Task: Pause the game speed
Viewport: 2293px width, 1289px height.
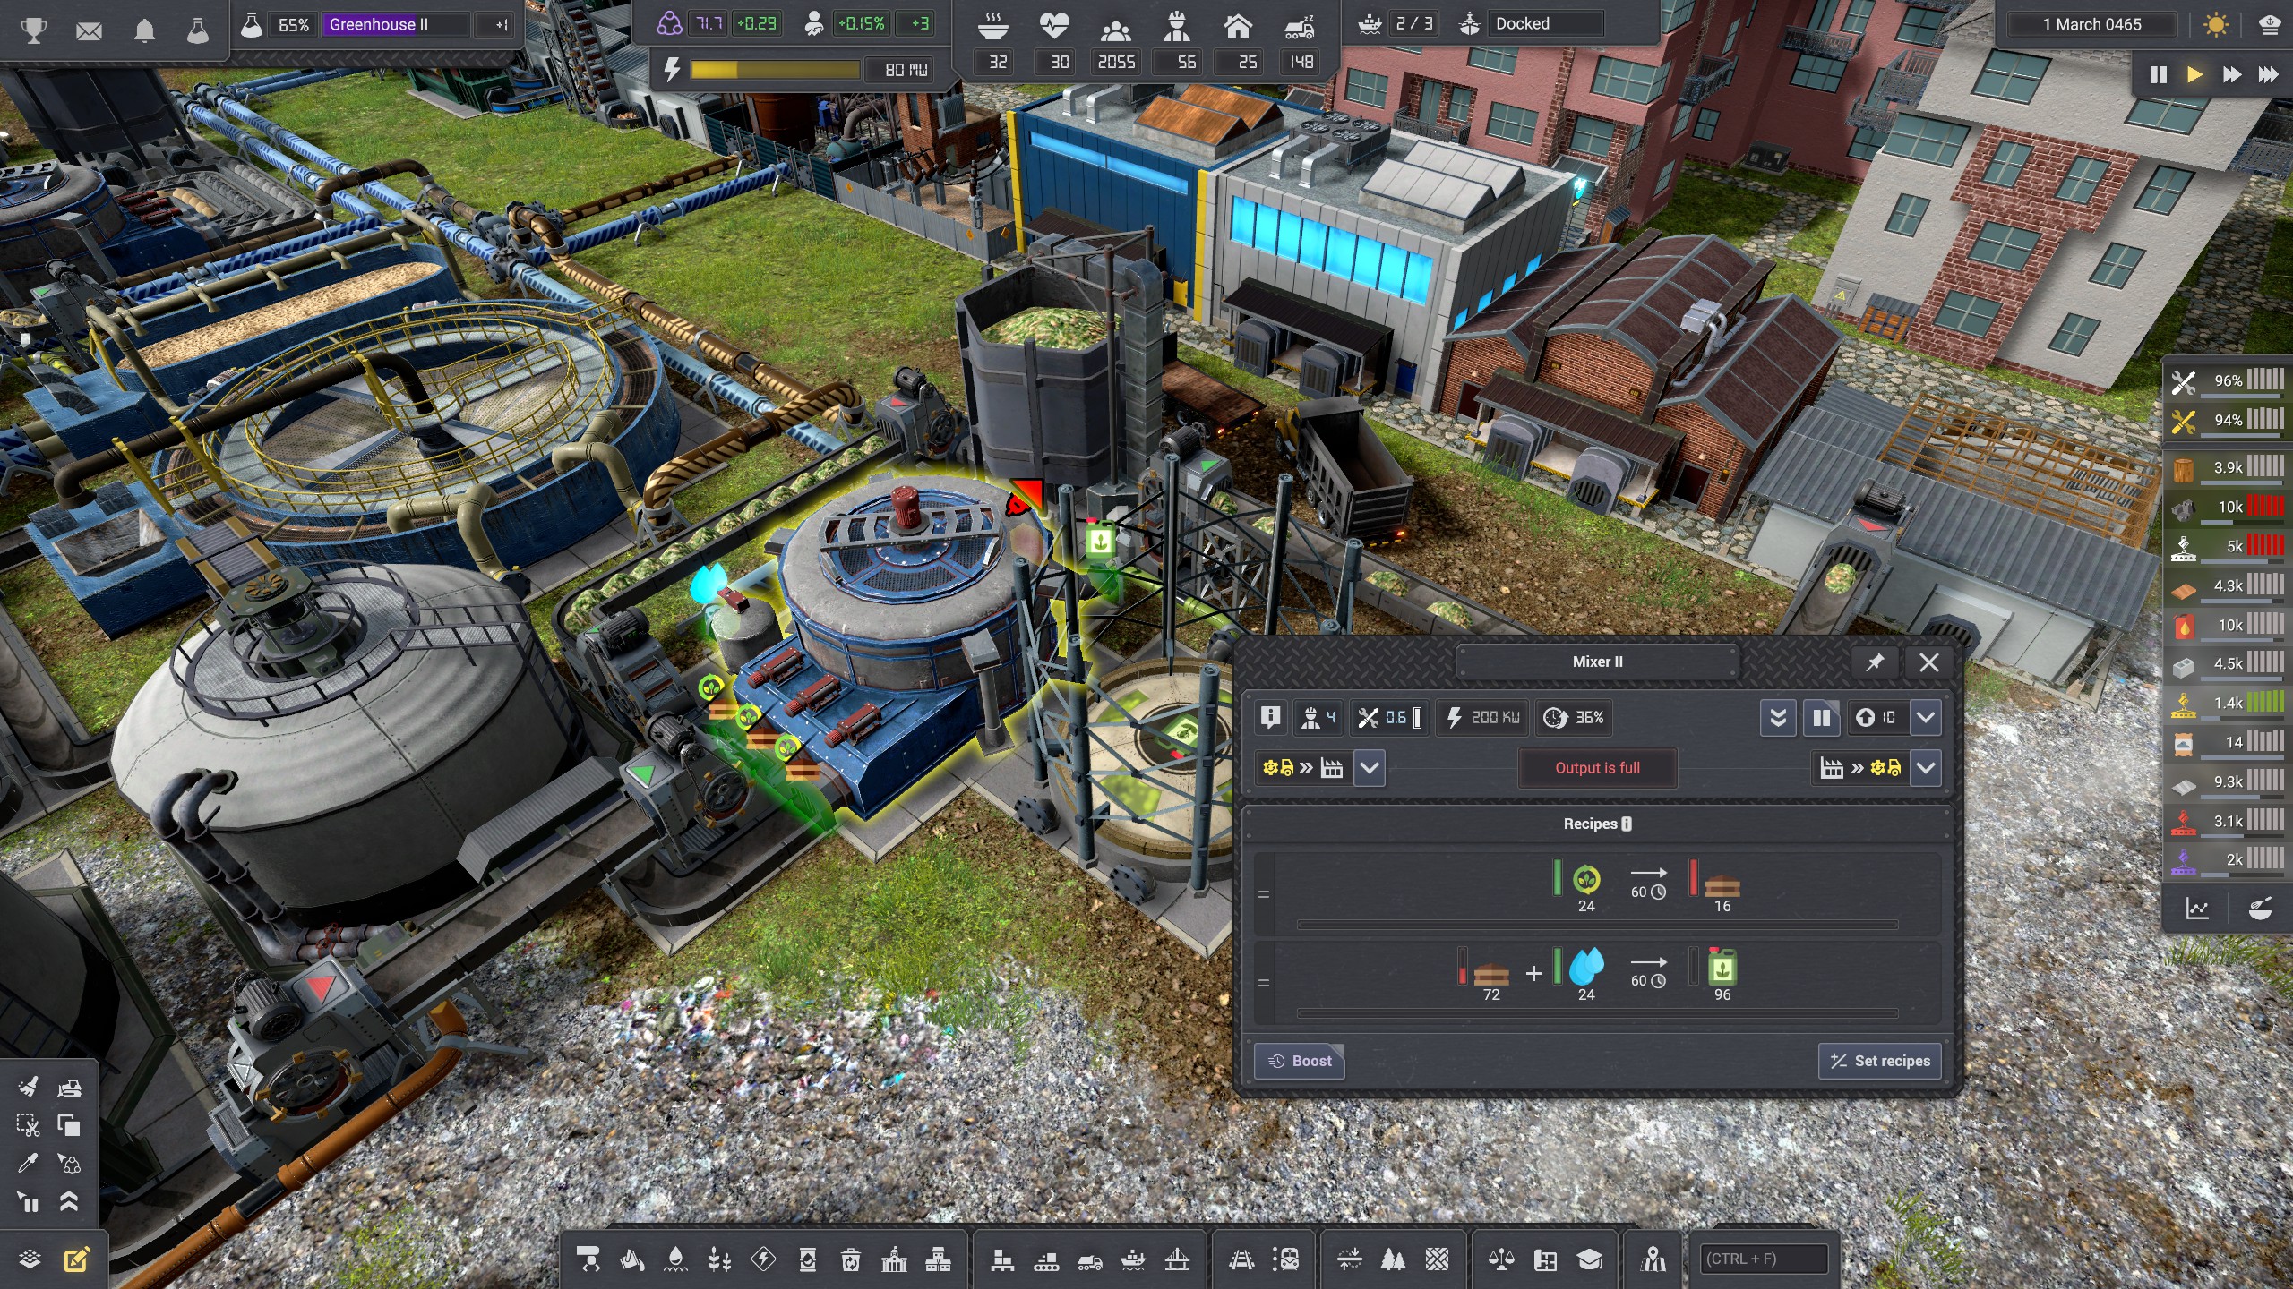Action: pos(2158,75)
